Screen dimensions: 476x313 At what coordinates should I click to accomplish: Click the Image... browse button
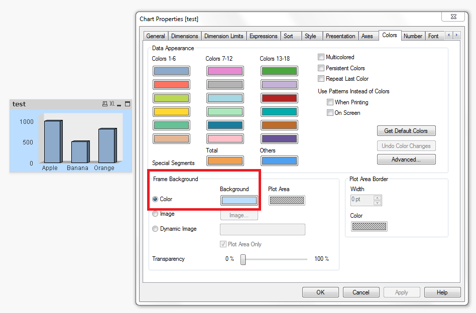(x=239, y=215)
